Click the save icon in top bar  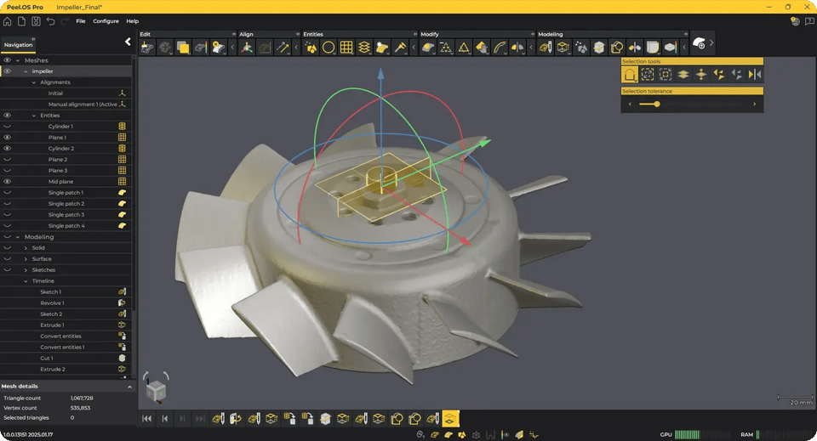coord(36,21)
